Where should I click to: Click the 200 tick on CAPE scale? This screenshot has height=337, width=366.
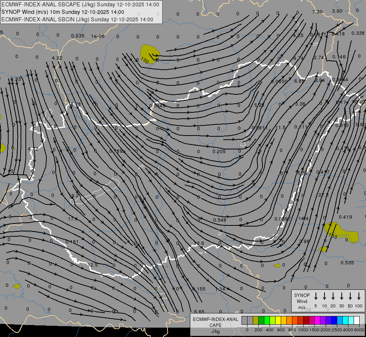(x=258, y=330)
